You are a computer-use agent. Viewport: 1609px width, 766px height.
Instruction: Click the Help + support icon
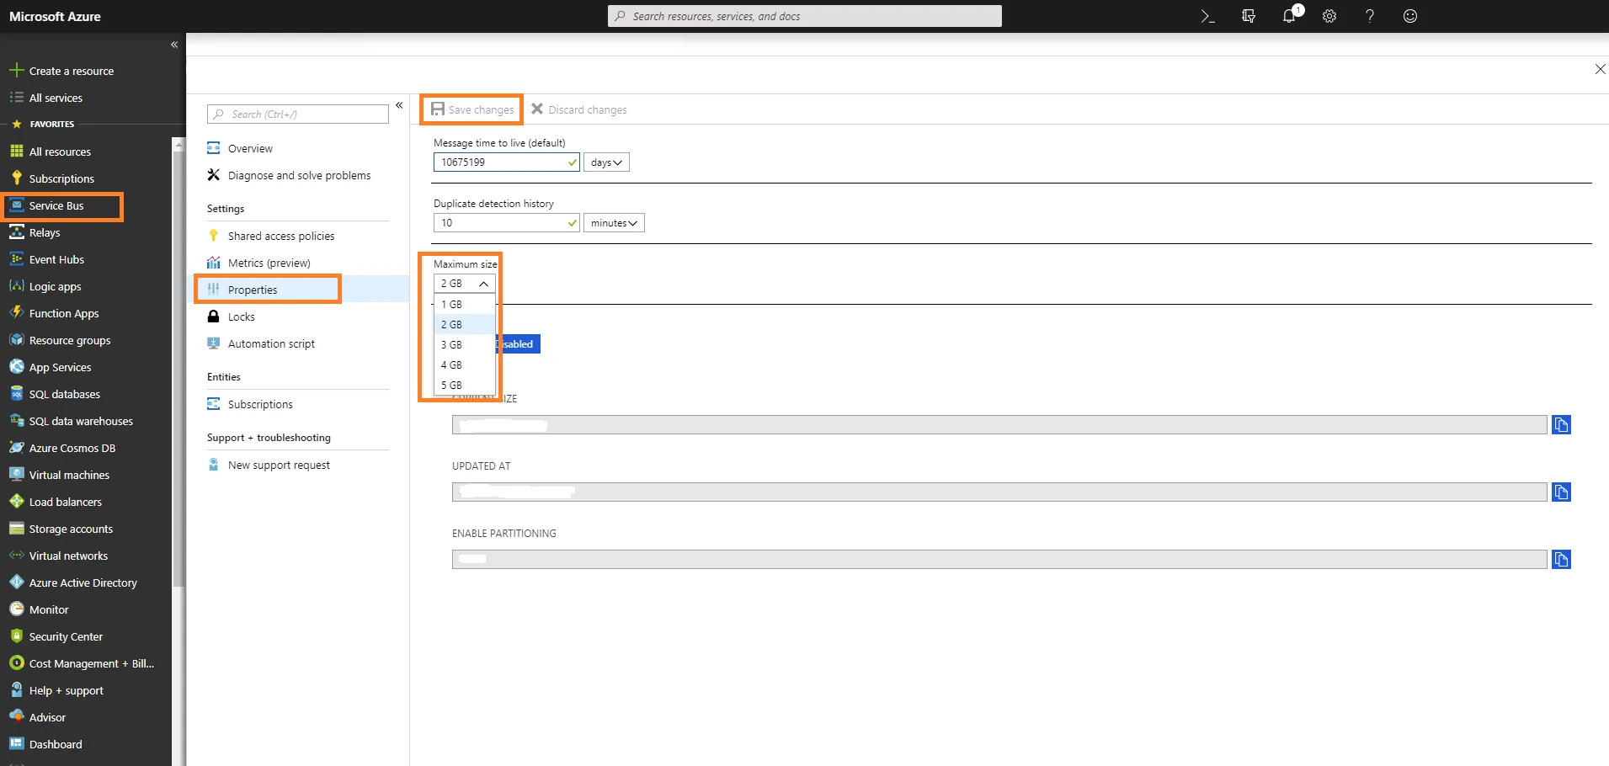click(16, 690)
